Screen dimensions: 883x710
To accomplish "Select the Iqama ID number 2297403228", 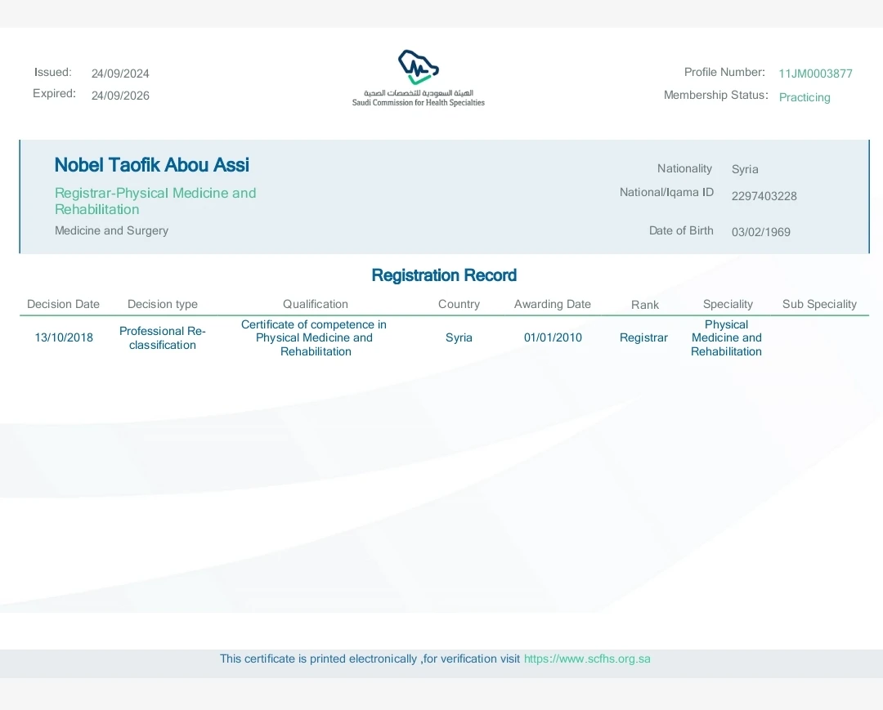I will (764, 196).
